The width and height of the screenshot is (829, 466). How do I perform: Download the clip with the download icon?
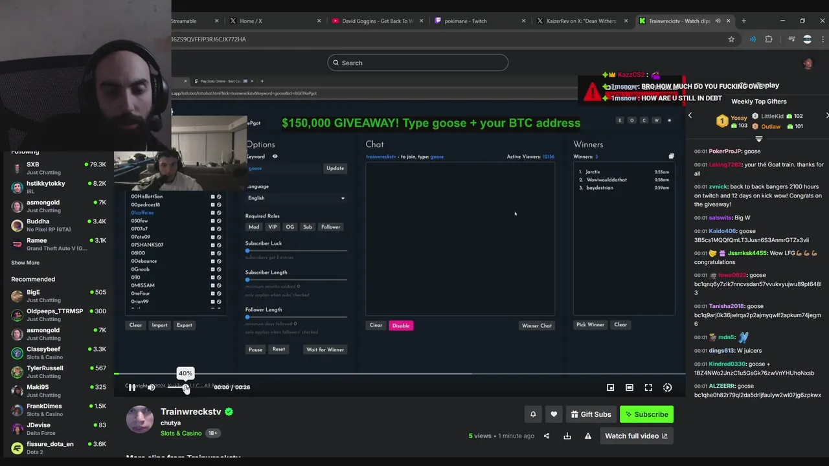(567, 436)
